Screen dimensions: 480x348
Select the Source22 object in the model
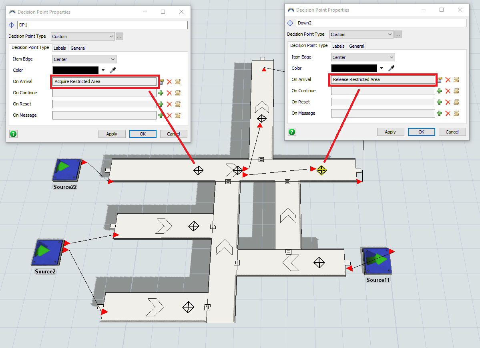(66, 170)
